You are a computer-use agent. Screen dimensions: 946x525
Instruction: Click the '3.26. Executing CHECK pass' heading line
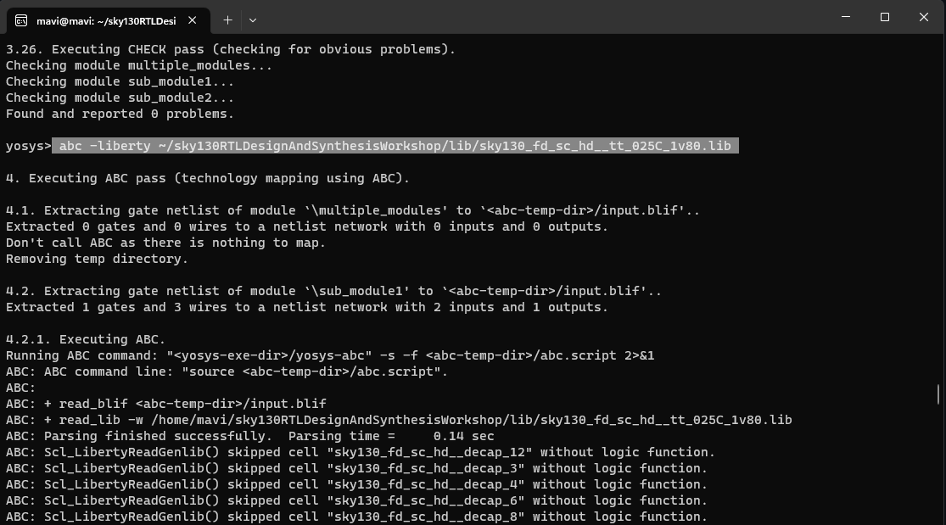point(229,48)
